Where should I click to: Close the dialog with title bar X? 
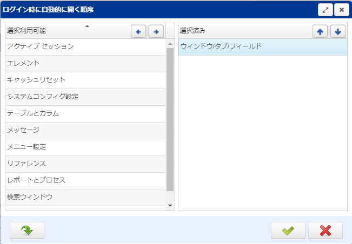tap(342, 10)
